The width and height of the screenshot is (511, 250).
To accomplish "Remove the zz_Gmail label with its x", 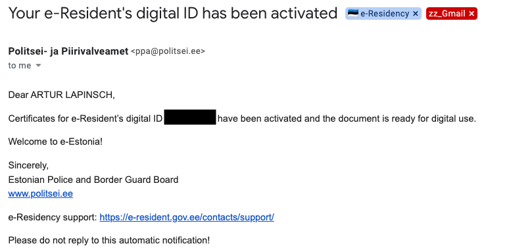I will [472, 14].
